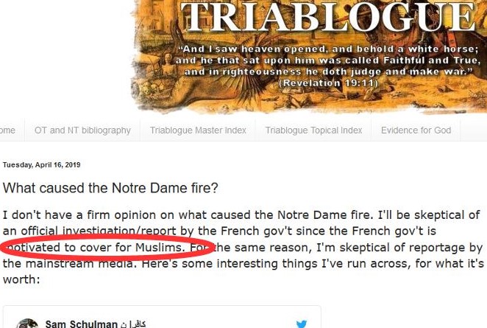Open the Sam Schulman author name link
The height and width of the screenshot is (328, 487).
82,324
